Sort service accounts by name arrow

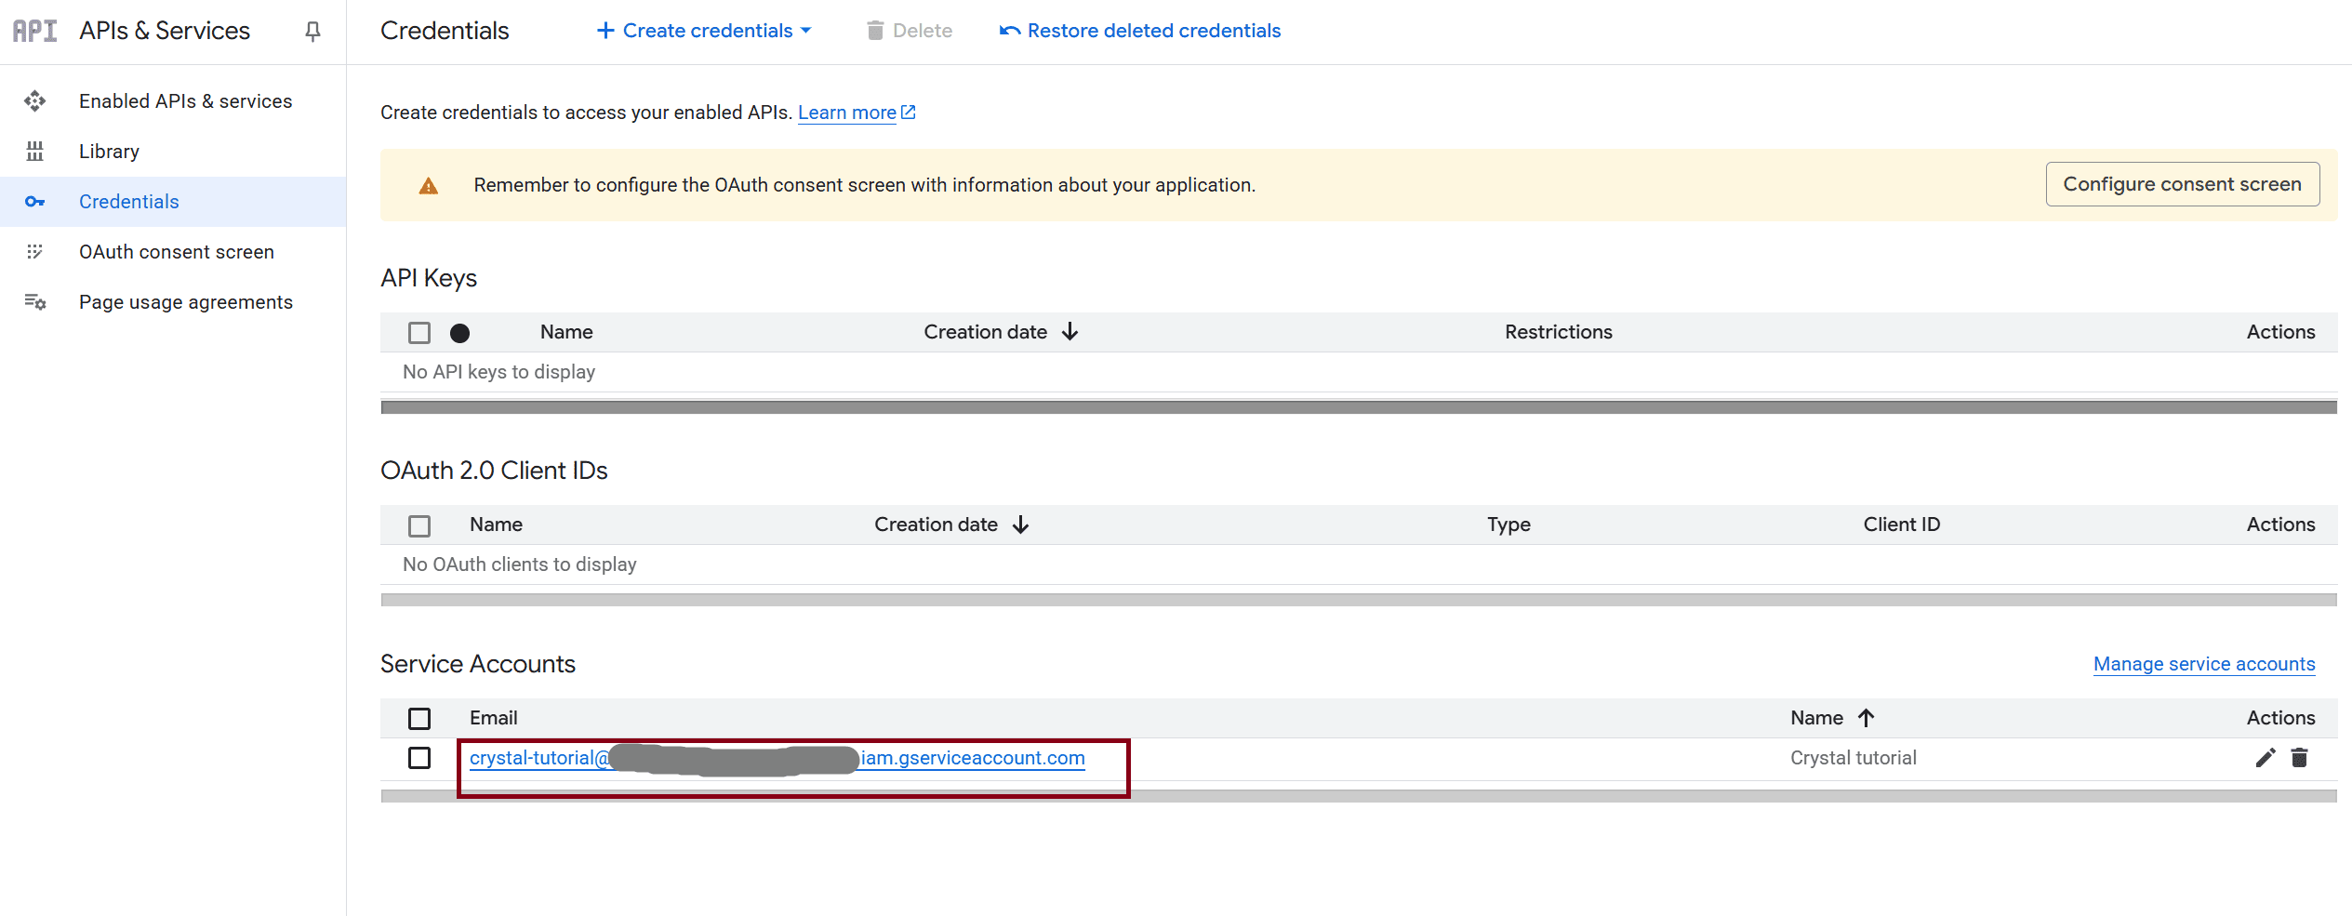coord(1867,718)
